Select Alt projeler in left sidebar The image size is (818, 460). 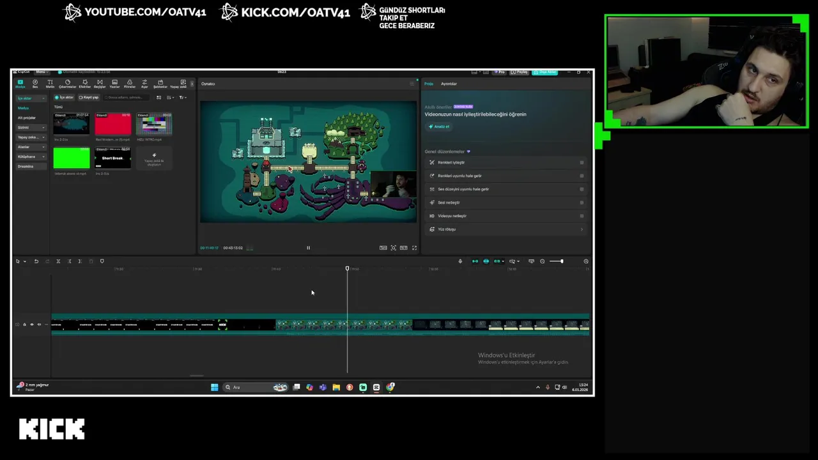[27, 118]
